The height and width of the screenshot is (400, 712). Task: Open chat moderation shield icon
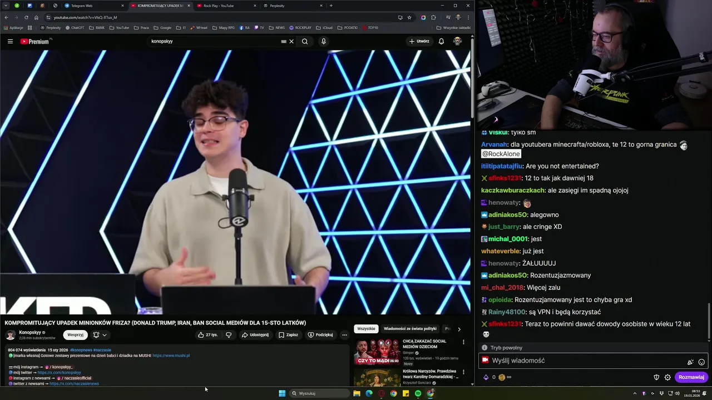(656, 377)
